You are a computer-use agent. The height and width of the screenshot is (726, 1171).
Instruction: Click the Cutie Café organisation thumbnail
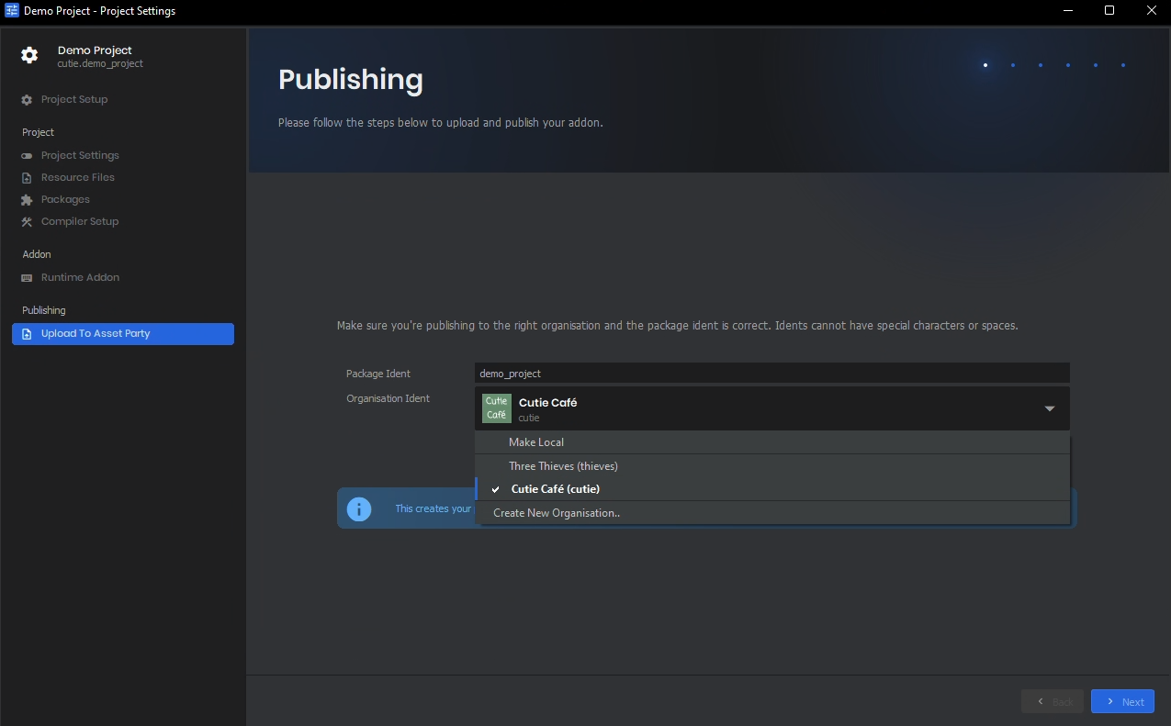click(497, 408)
